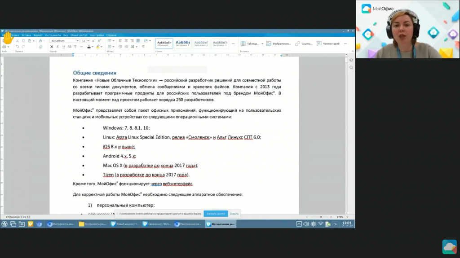The width and height of the screenshot is (460, 258).
Task: Click the side panel icon above the search icon
Action: 351,60
